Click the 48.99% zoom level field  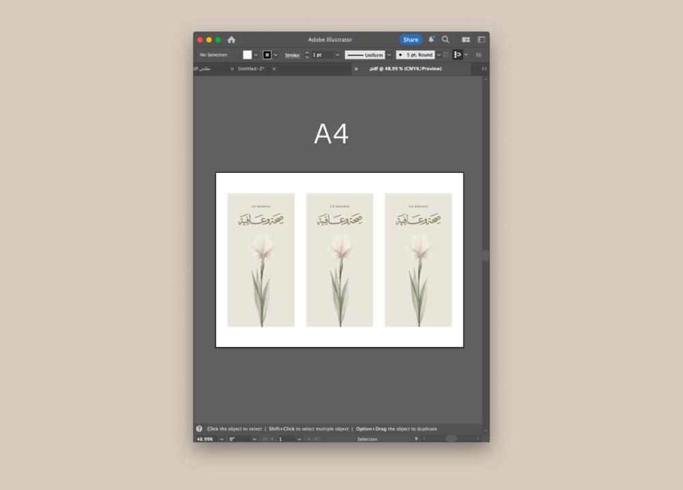[x=205, y=439]
